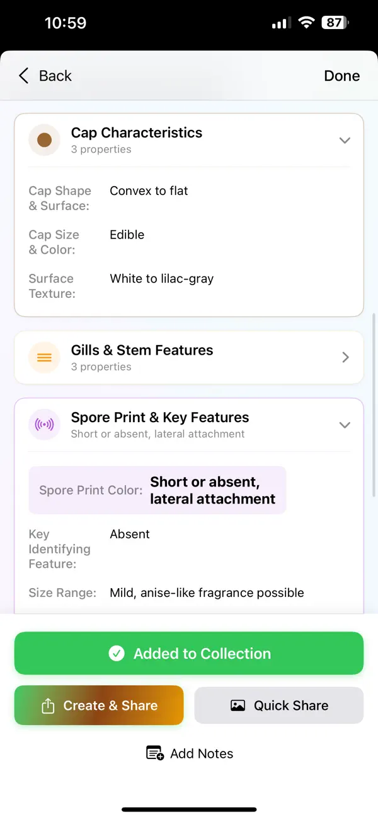Image resolution: width=378 pixels, height=819 pixels.
Task: Tap the brown cap icon for Cap Characteristics
Action: point(44,139)
